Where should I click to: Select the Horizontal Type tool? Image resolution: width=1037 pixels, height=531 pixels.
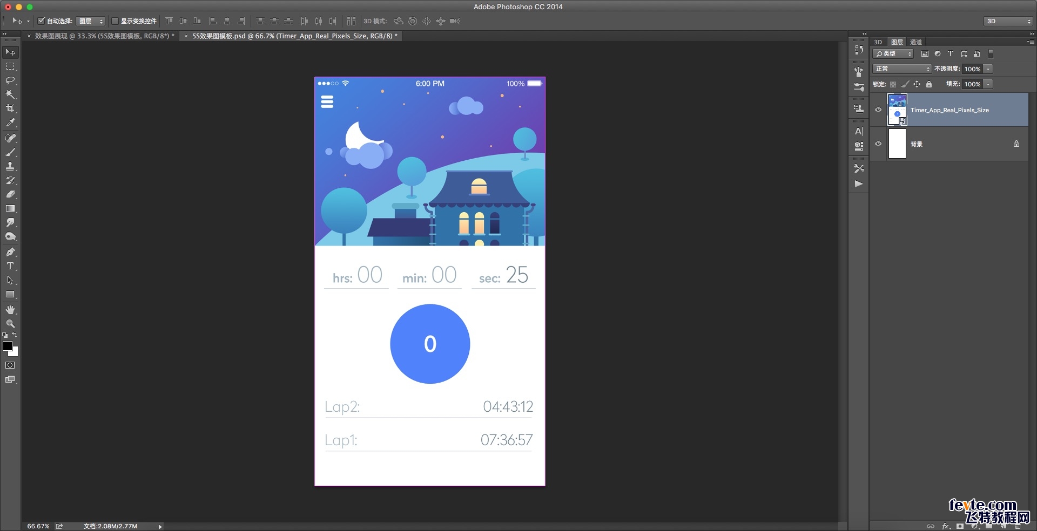(10, 266)
